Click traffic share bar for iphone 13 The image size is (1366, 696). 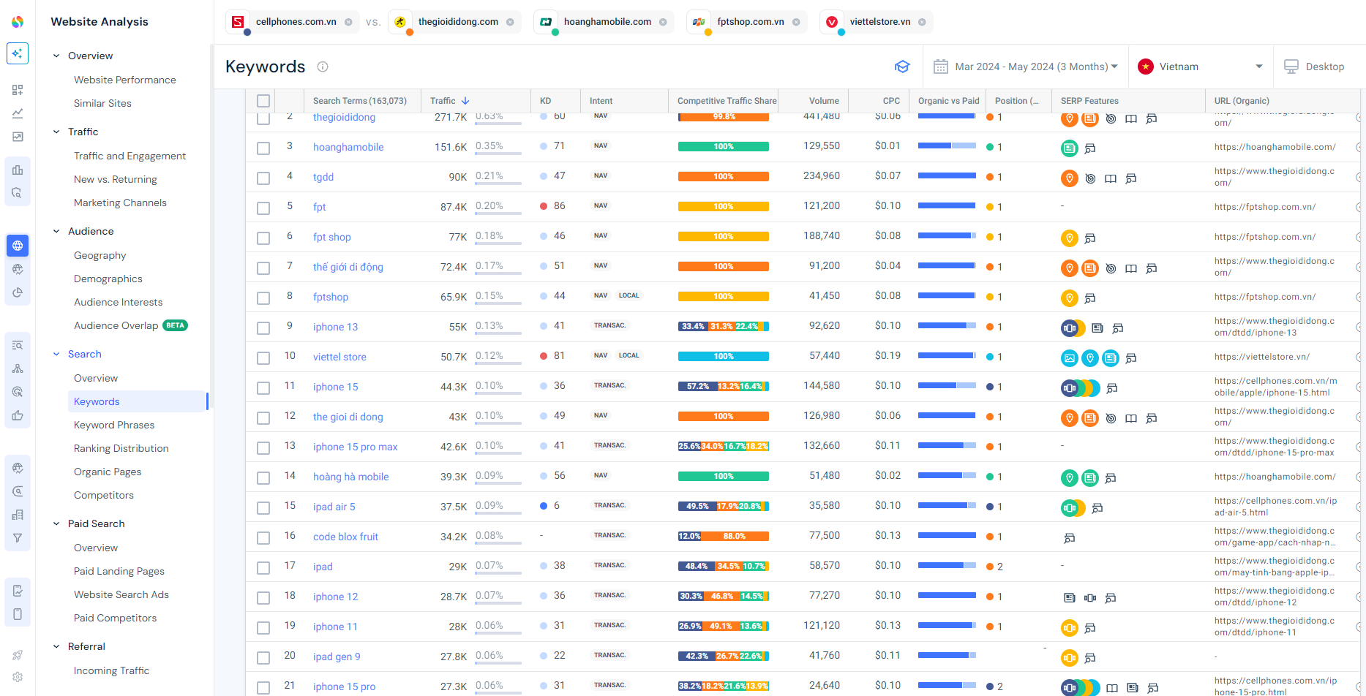point(724,326)
